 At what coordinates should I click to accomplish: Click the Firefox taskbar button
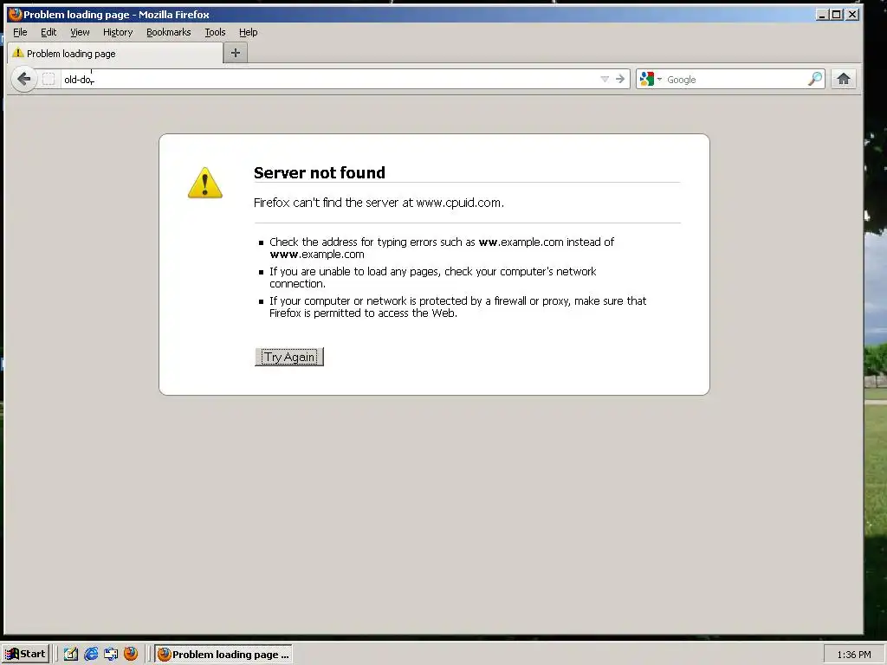pos(223,655)
